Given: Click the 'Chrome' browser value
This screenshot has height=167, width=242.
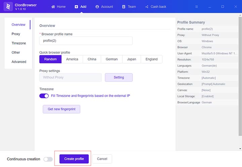Looking at the screenshot, I should pyautogui.click(x=206, y=47).
